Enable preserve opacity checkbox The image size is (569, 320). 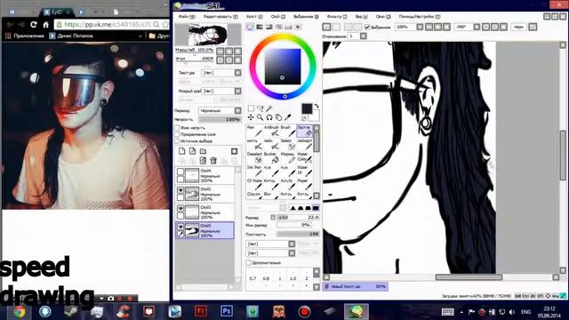coord(177,128)
